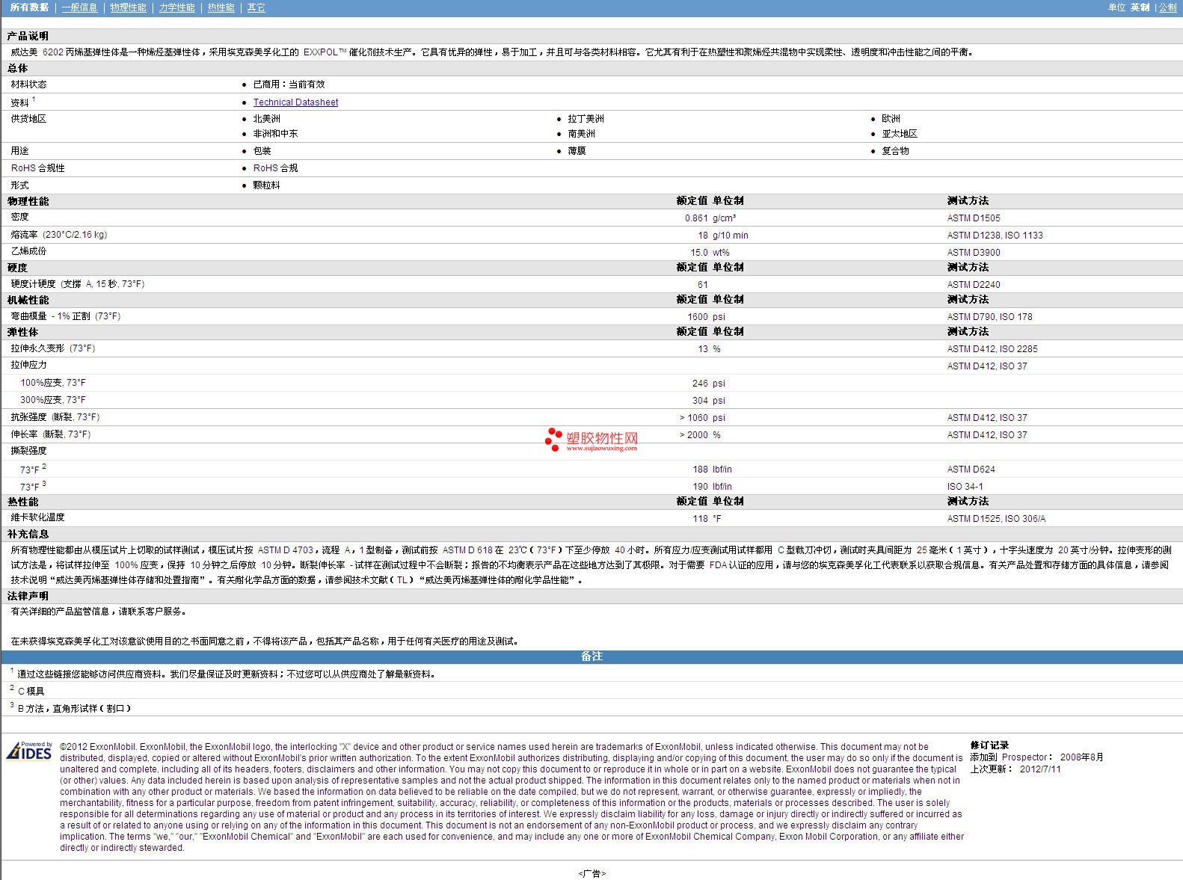The image size is (1183, 880).
Task: Click the 法律声明 section header
Action: click(x=28, y=596)
